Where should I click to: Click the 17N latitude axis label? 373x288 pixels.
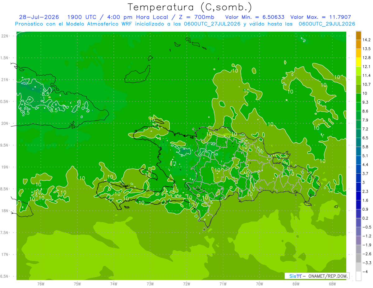coord(5,254)
